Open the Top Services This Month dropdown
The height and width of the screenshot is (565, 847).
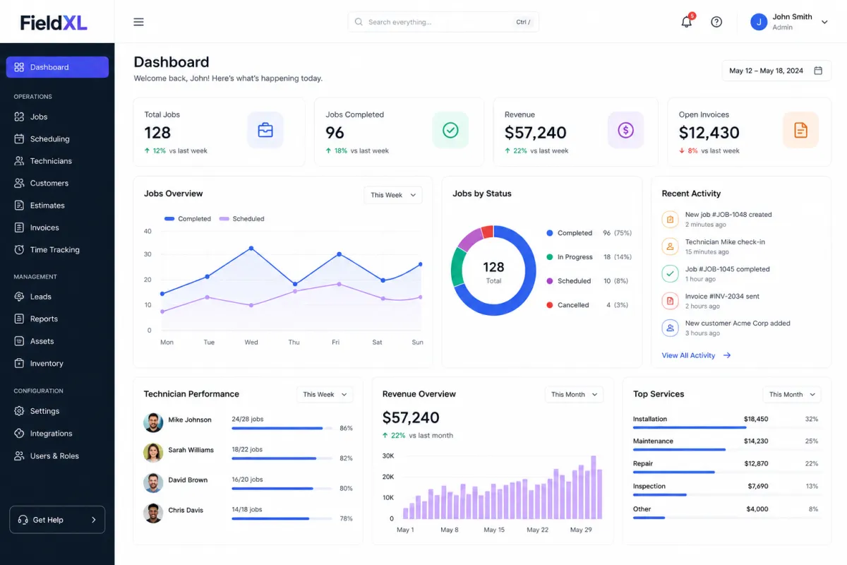click(792, 394)
